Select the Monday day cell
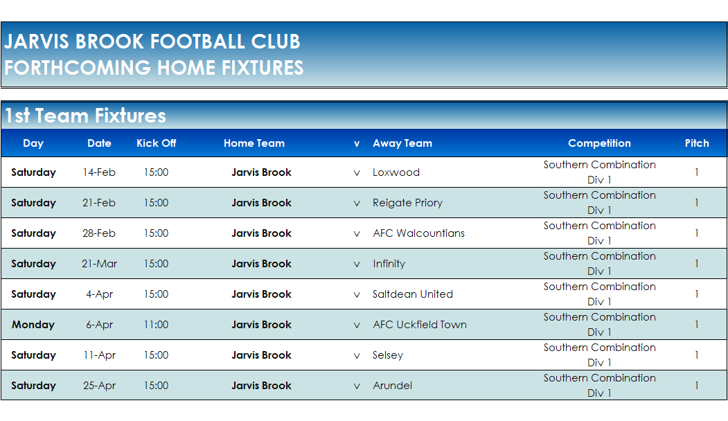This screenshot has height=421, width=728. [x=33, y=325]
